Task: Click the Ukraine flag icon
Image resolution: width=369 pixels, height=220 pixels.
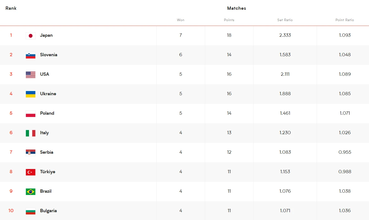Action: [x=31, y=94]
